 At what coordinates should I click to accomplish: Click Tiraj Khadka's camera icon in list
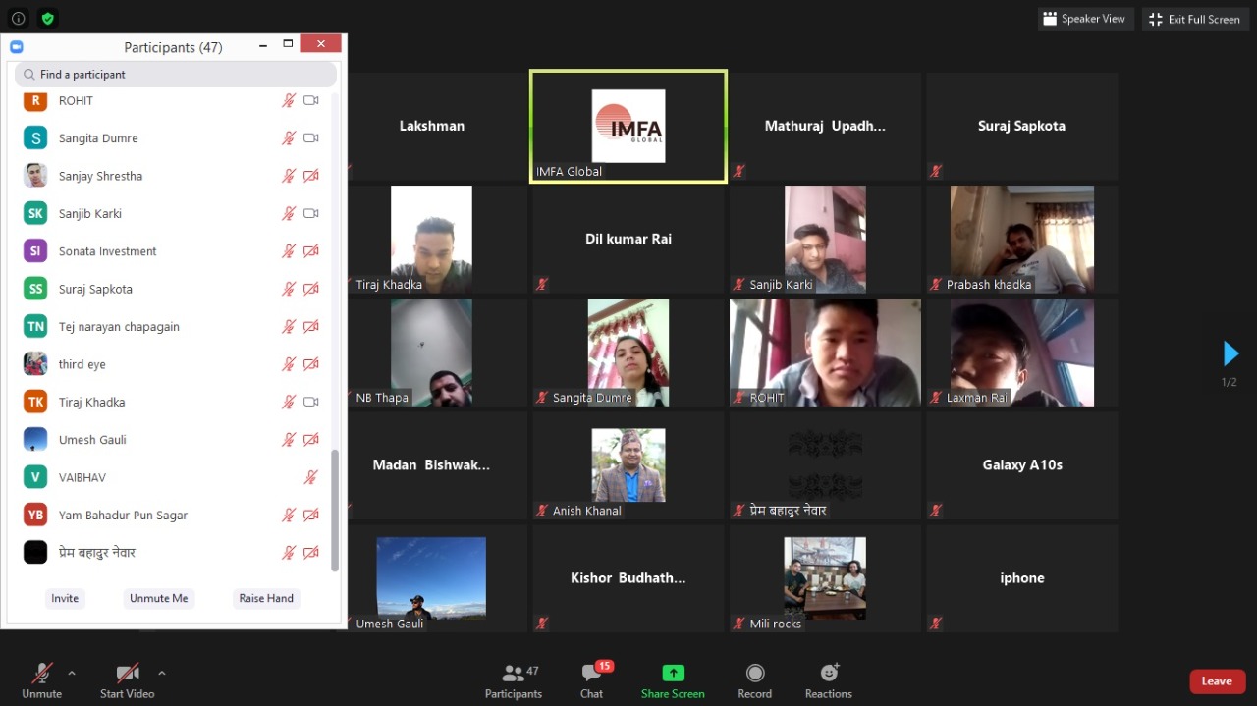tap(311, 402)
